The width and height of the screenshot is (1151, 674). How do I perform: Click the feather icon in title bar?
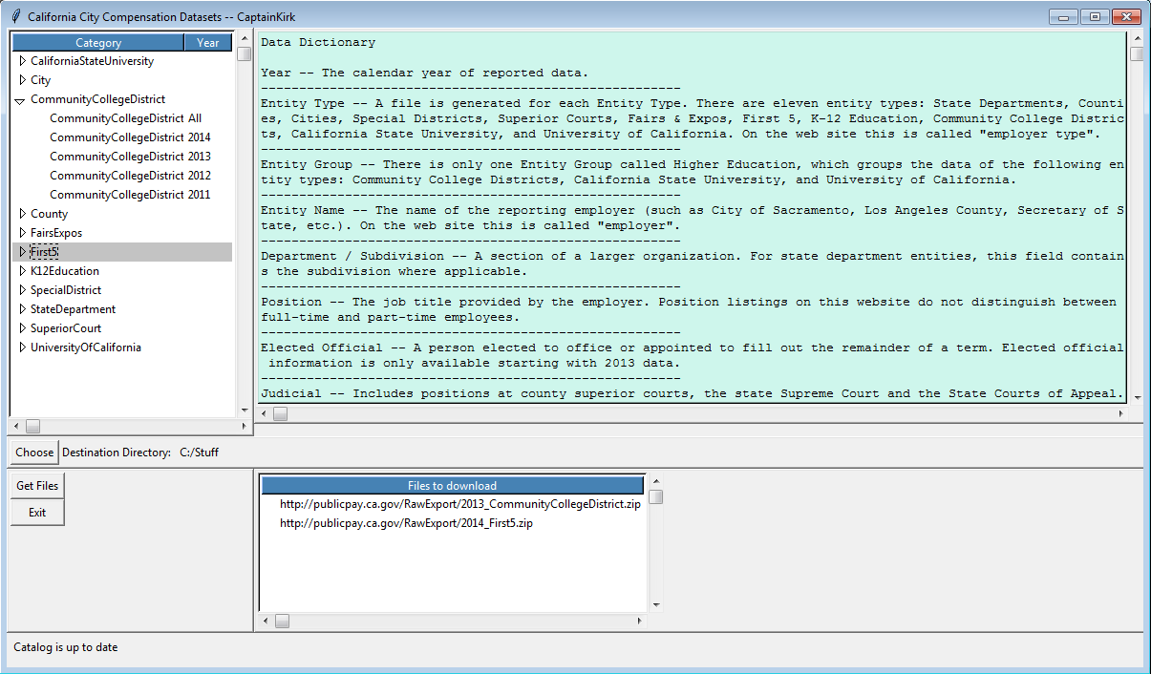point(14,16)
